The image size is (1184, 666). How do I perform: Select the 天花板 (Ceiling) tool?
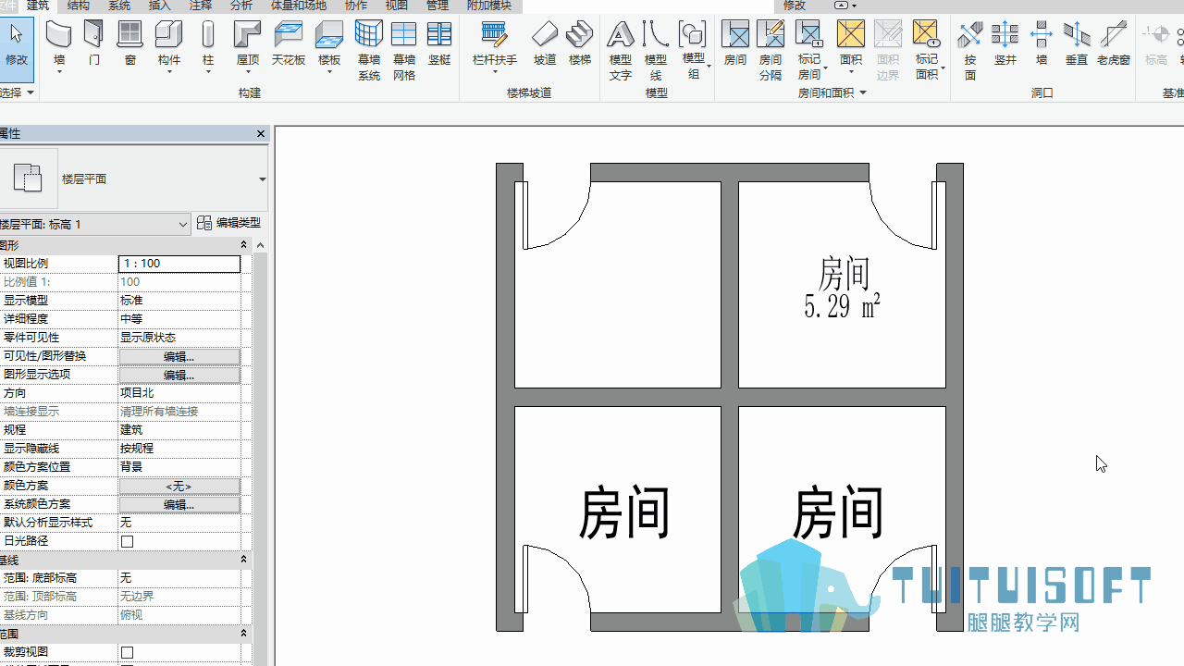[289, 45]
